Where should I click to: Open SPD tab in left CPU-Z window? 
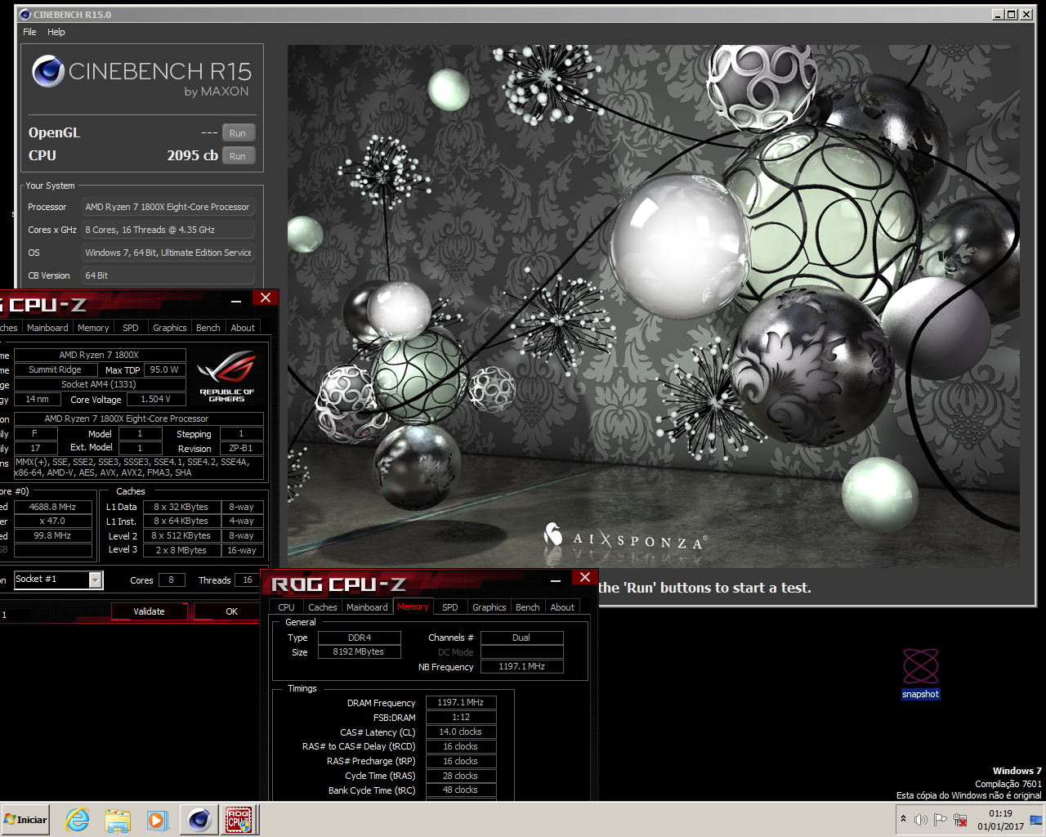coord(131,328)
